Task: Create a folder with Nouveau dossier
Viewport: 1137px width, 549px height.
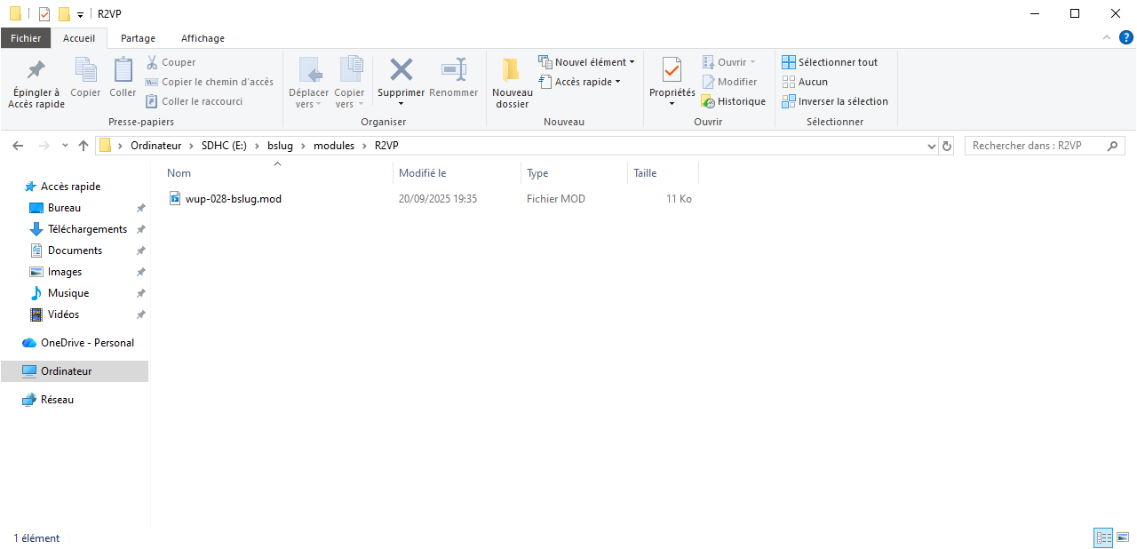Action: [x=513, y=83]
